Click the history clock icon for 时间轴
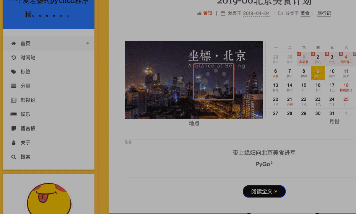The image size is (356, 214). [x=14, y=58]
